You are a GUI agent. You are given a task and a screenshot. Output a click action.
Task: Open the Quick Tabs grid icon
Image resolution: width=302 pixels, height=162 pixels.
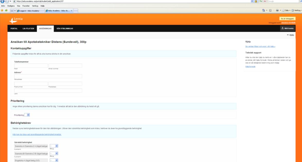pyautogui.click(x=12, y=11)
